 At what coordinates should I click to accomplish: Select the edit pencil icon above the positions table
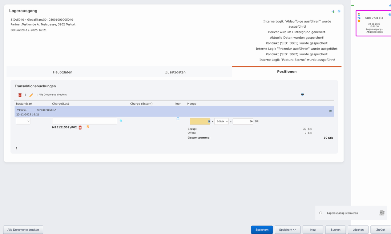tap(31, 95)
